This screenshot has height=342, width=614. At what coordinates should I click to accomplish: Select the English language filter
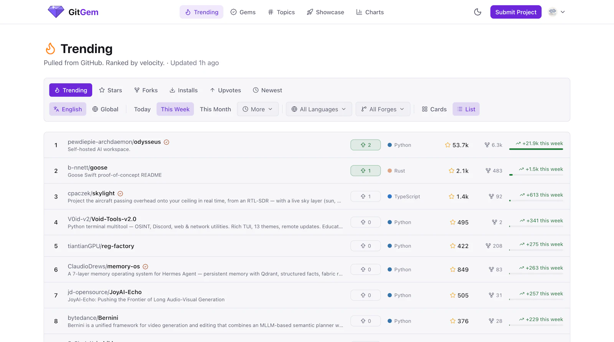point(68,109)
